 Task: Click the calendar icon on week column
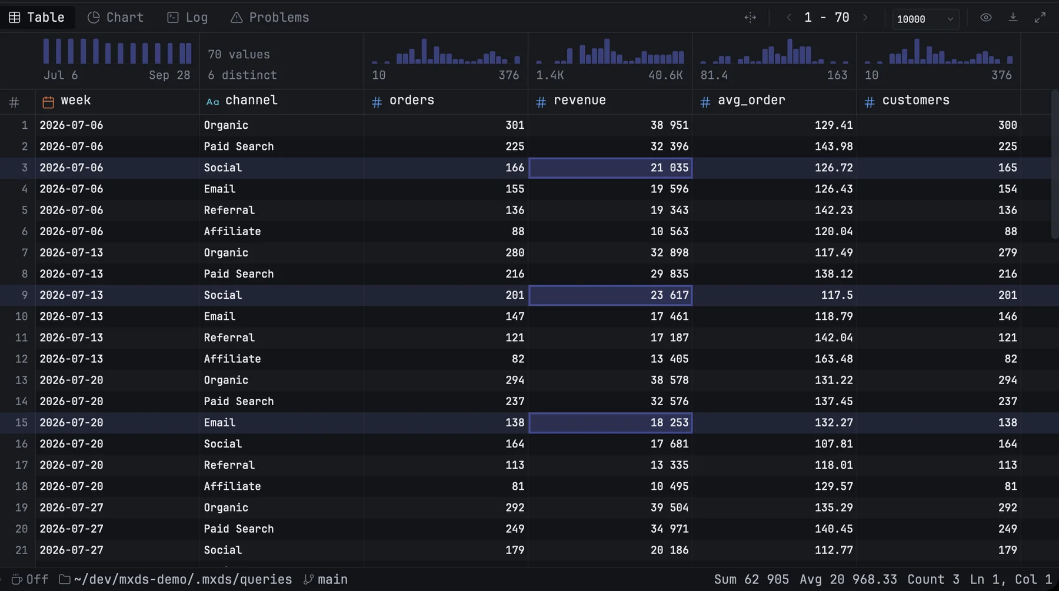coord(48,102)
